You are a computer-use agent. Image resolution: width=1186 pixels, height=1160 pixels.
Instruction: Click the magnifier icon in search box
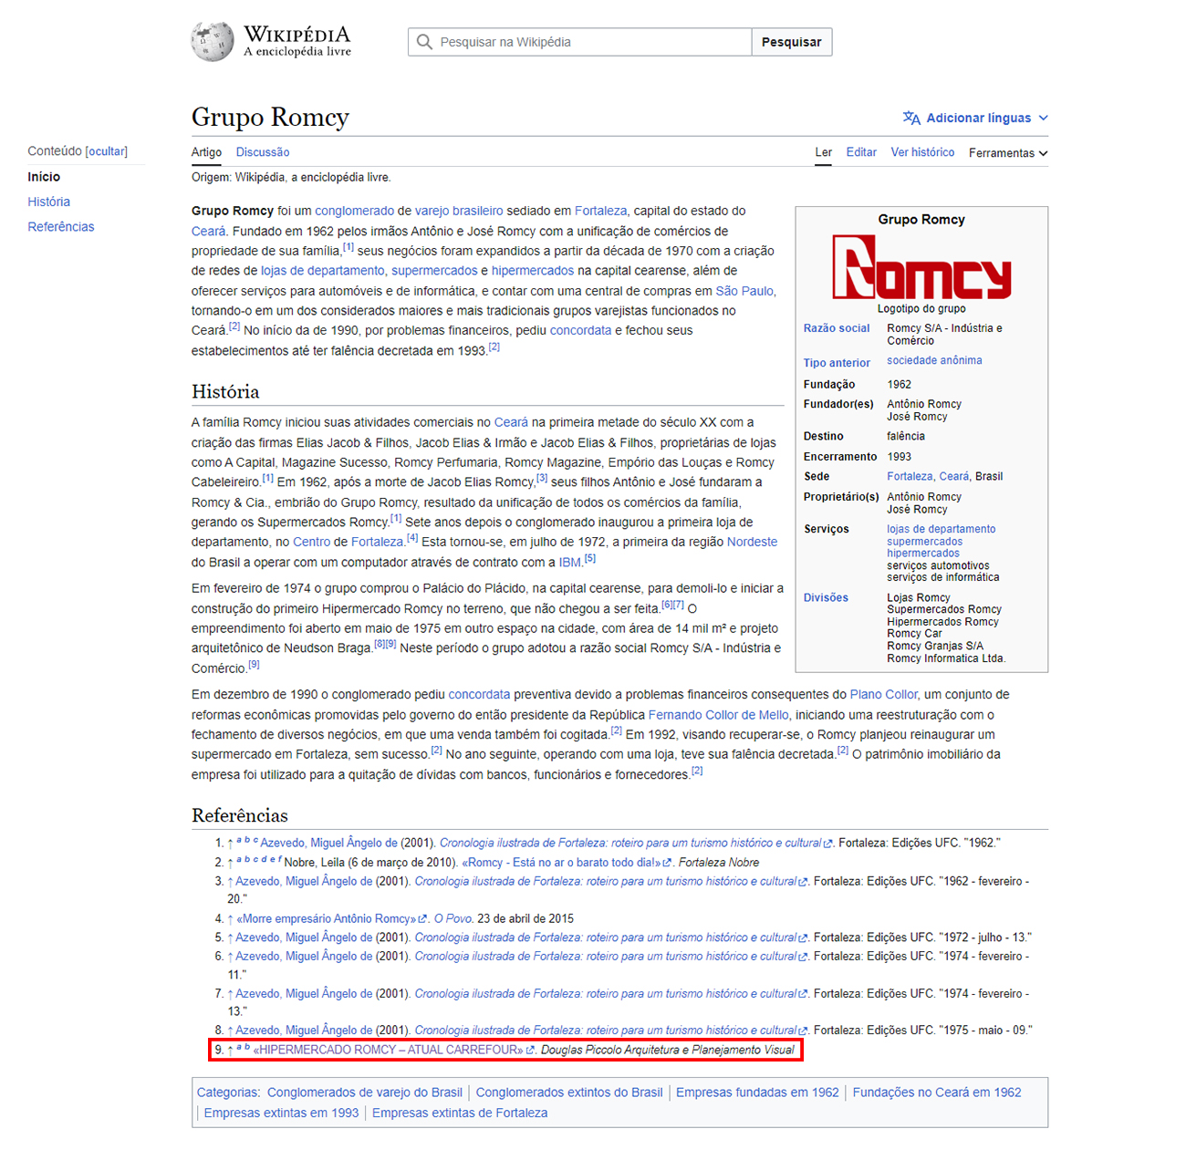(x=424, y=42)
